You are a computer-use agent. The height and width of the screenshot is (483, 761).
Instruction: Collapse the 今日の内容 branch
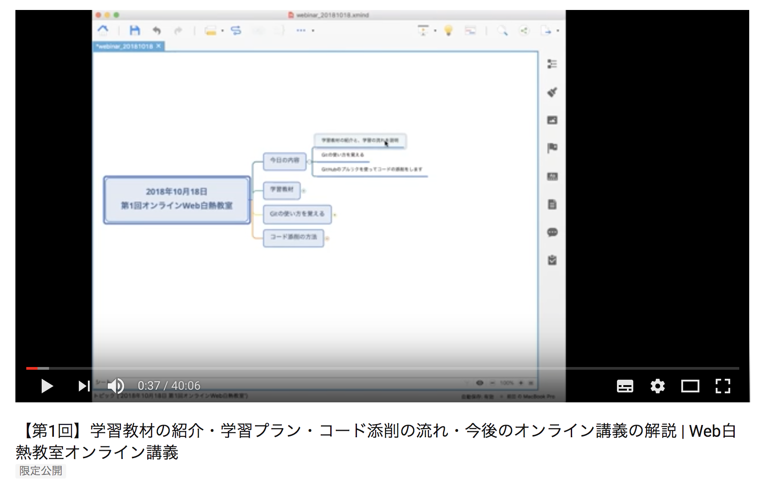point(309,161)
